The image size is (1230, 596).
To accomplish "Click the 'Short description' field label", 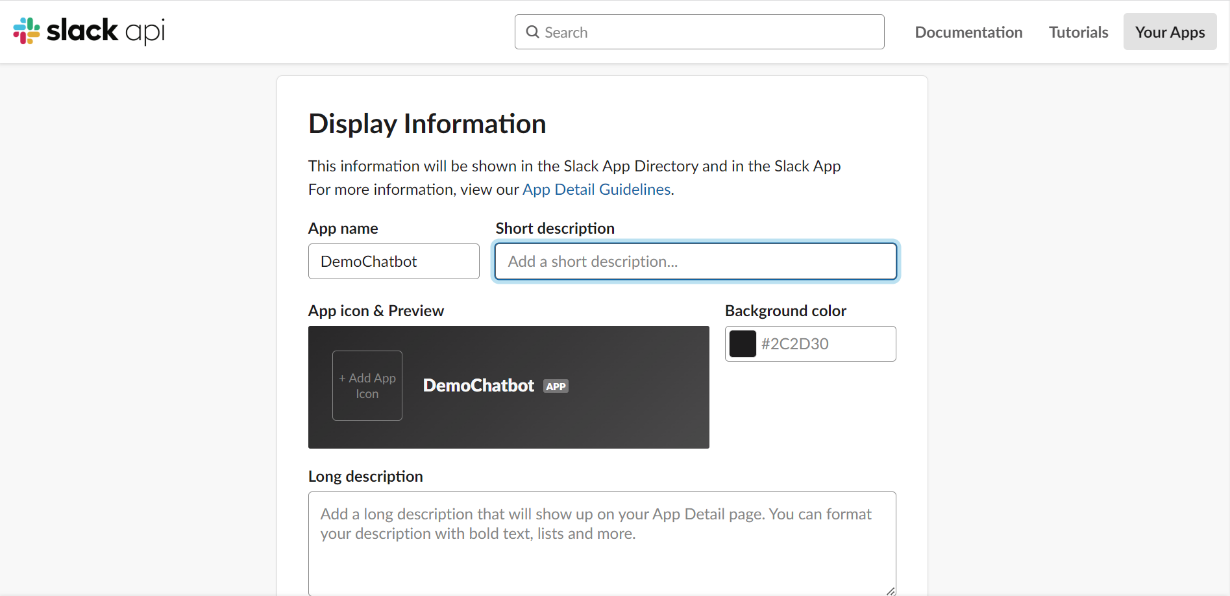I will tap(555, 229).
